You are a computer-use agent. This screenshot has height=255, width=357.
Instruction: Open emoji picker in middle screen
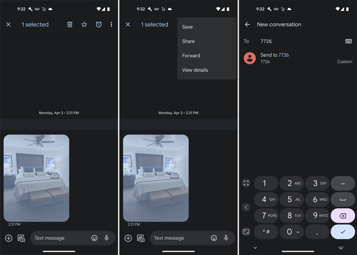214,238
